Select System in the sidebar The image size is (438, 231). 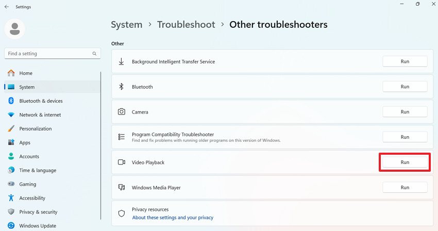pyautogui.click(x=52, y=87)
